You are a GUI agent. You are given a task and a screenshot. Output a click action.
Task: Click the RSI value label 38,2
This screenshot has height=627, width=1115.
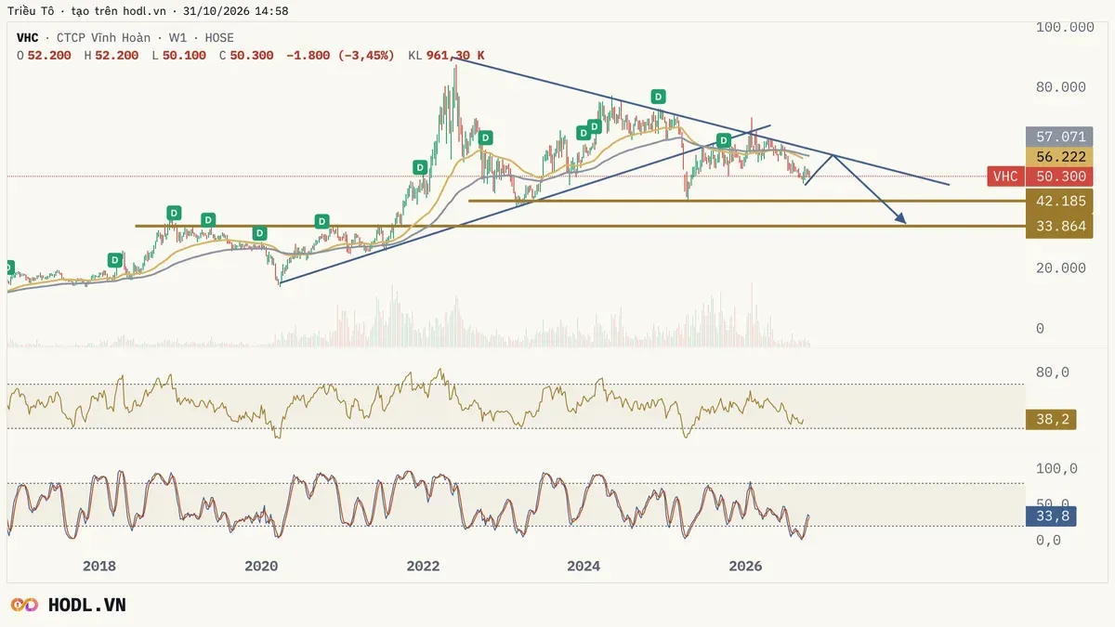coord(1051,420)
